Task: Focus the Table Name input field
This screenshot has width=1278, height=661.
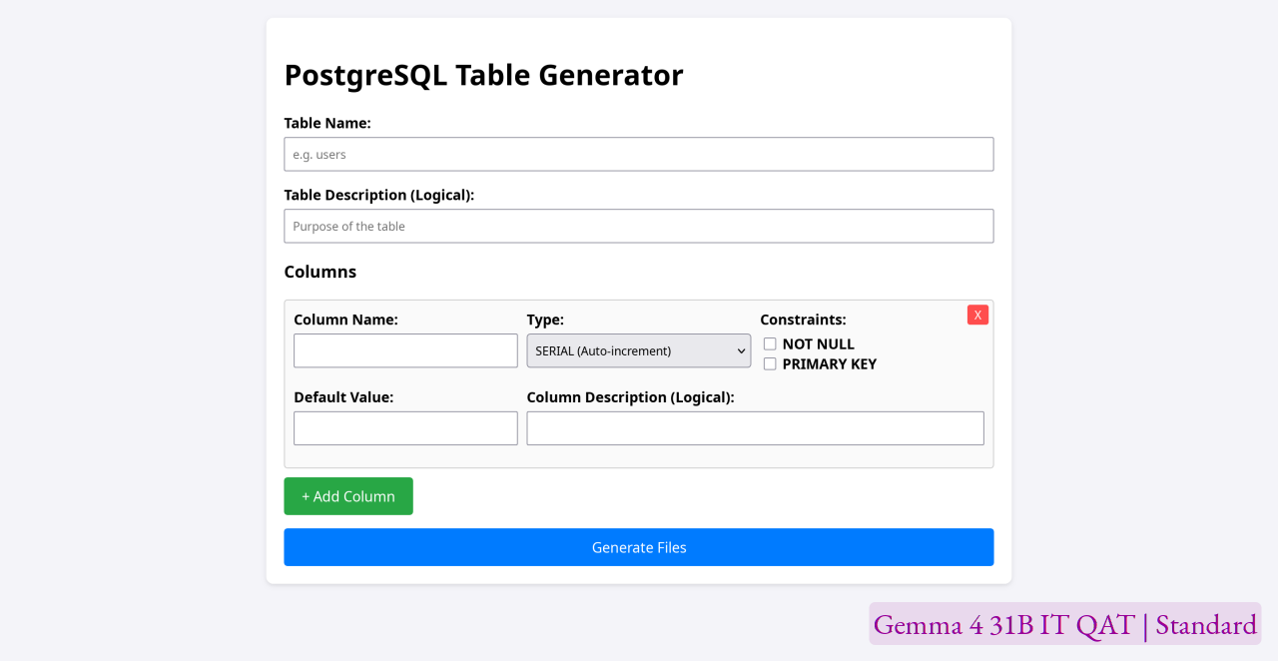Action: pos(639,154)
